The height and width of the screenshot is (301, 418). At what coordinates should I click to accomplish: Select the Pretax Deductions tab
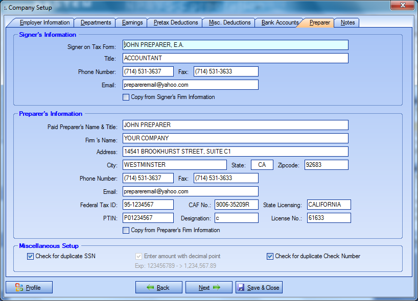pos(176,22)
